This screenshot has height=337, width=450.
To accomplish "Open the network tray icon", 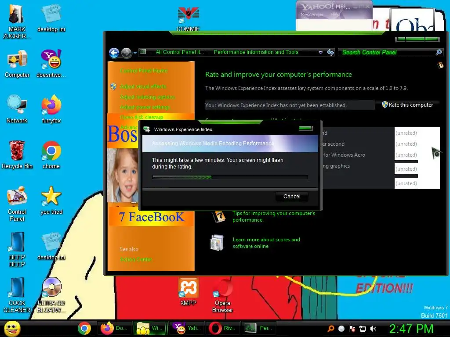I will point(363,329).
